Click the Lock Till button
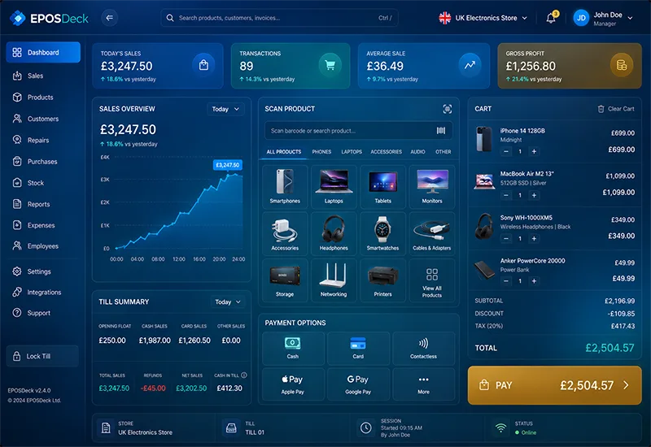Image resolution: width=651 pixels, height=447 pixels. [42, 356]
